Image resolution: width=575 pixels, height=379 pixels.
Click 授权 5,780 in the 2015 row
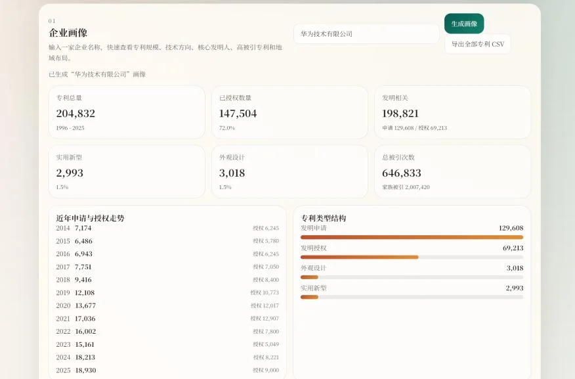[x=266, y=241]
